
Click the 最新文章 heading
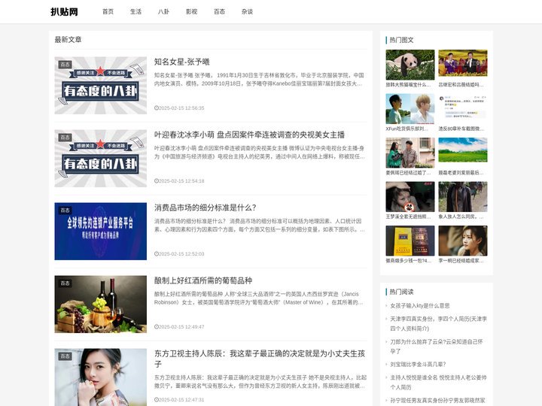(x=68, y=40)
